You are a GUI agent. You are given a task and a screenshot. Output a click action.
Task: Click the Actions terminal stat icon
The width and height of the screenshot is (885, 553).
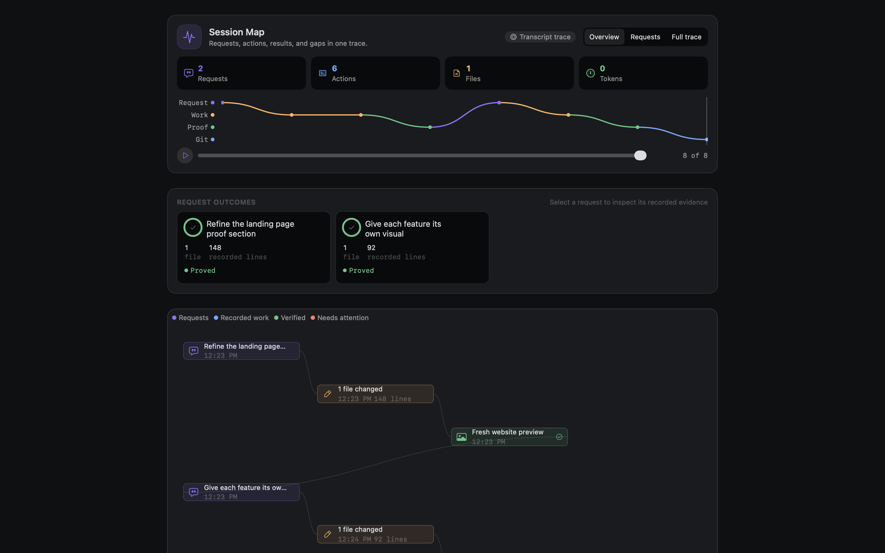pos(323,73)
